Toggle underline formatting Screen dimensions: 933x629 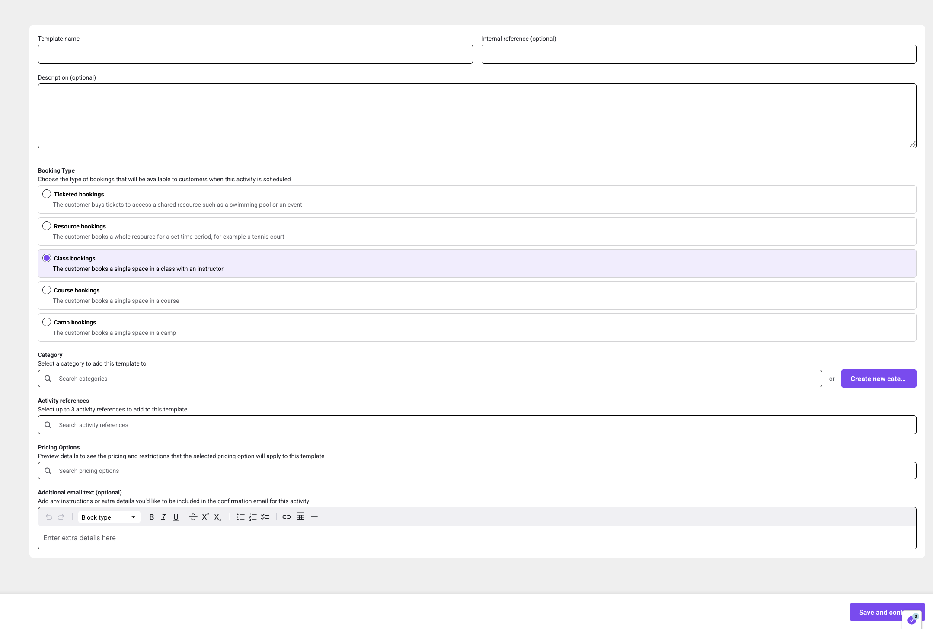[176, 517]
